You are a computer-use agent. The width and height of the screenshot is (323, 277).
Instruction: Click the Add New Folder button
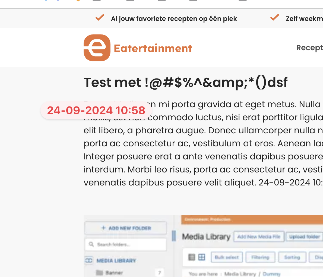[125, 228]
